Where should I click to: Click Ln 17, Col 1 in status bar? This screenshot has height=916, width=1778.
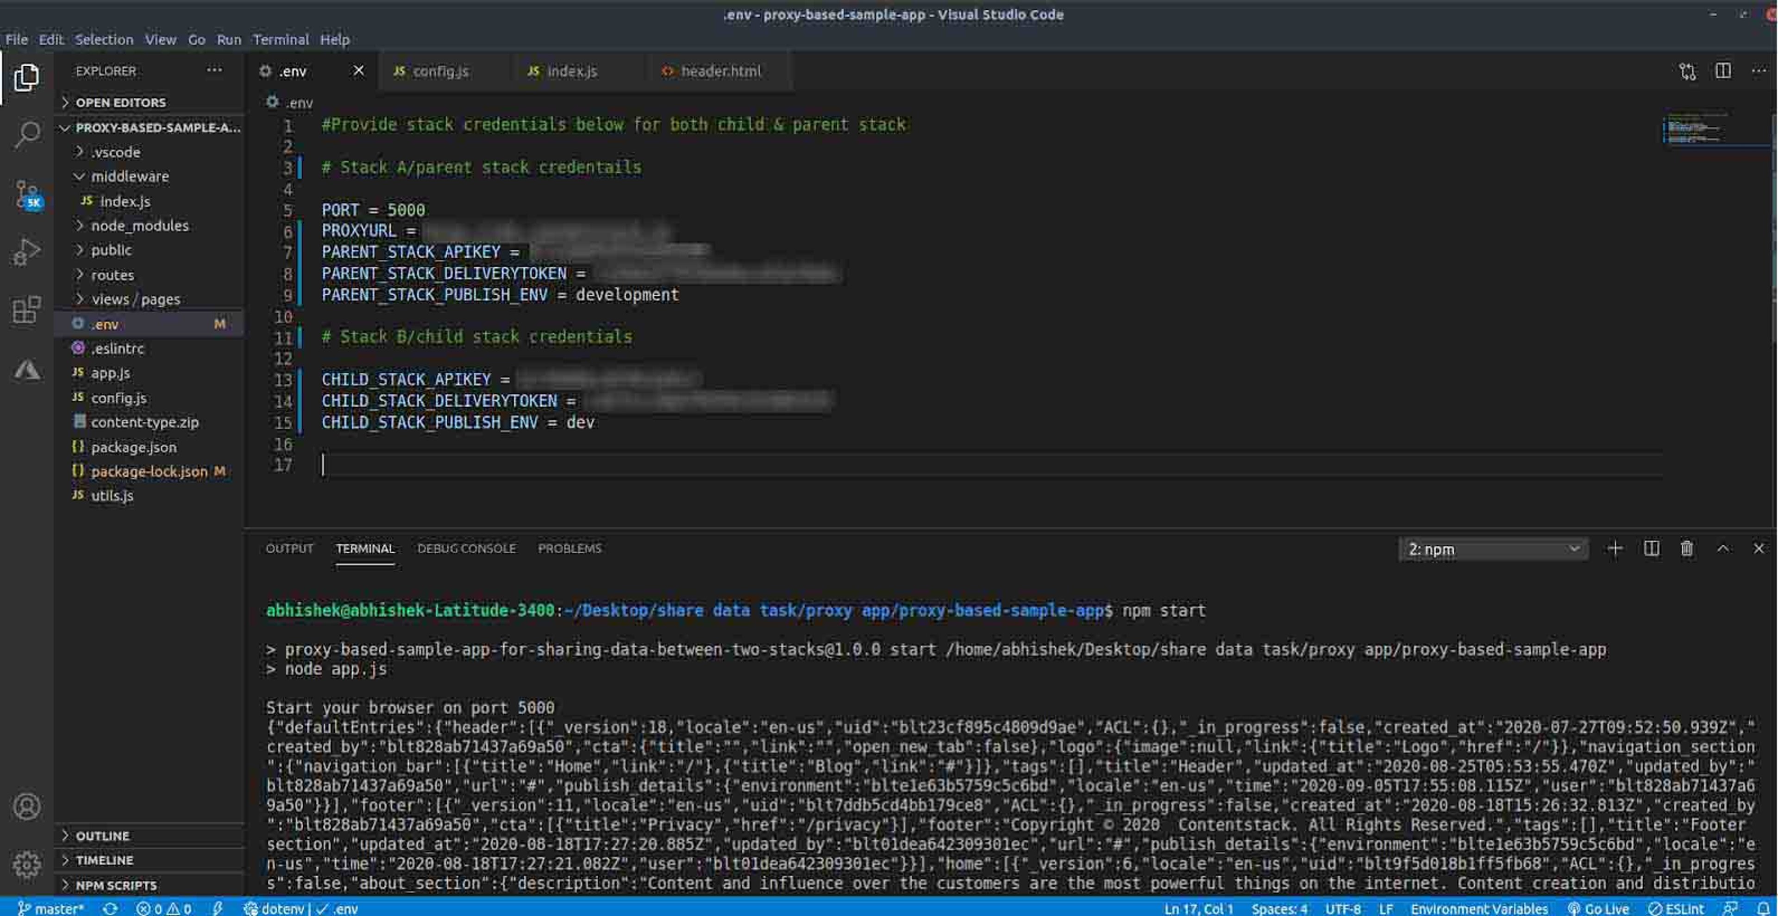coord(1198,909)
